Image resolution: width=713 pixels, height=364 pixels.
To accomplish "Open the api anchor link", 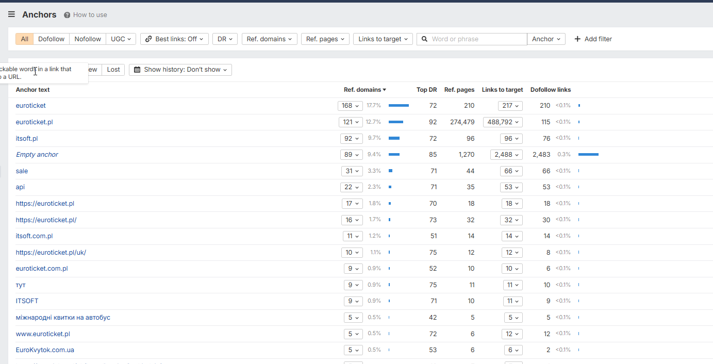I will [x=20, y=187].
